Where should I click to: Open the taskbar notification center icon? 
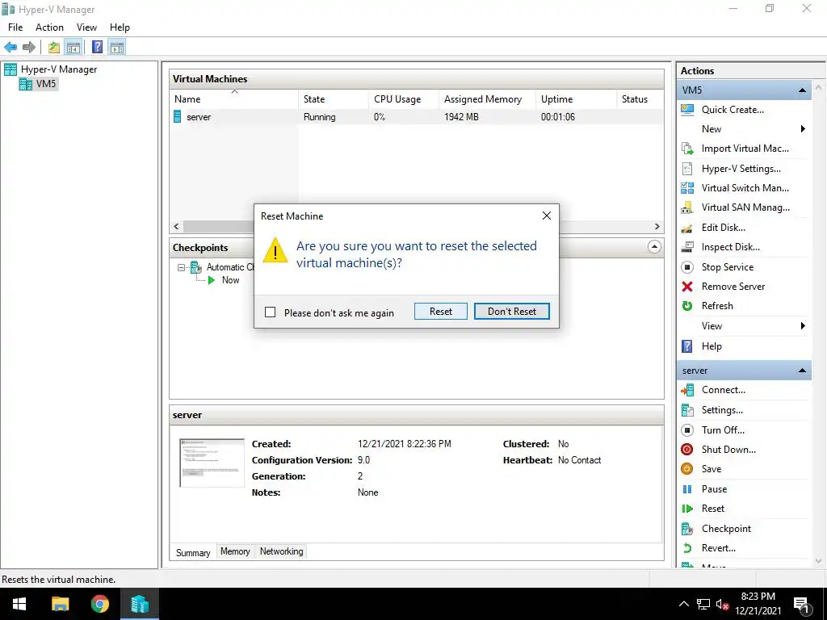(x=800, y=605)
